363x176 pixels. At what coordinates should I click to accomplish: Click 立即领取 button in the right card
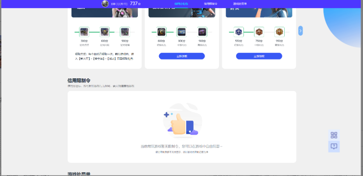click(259, 56)
